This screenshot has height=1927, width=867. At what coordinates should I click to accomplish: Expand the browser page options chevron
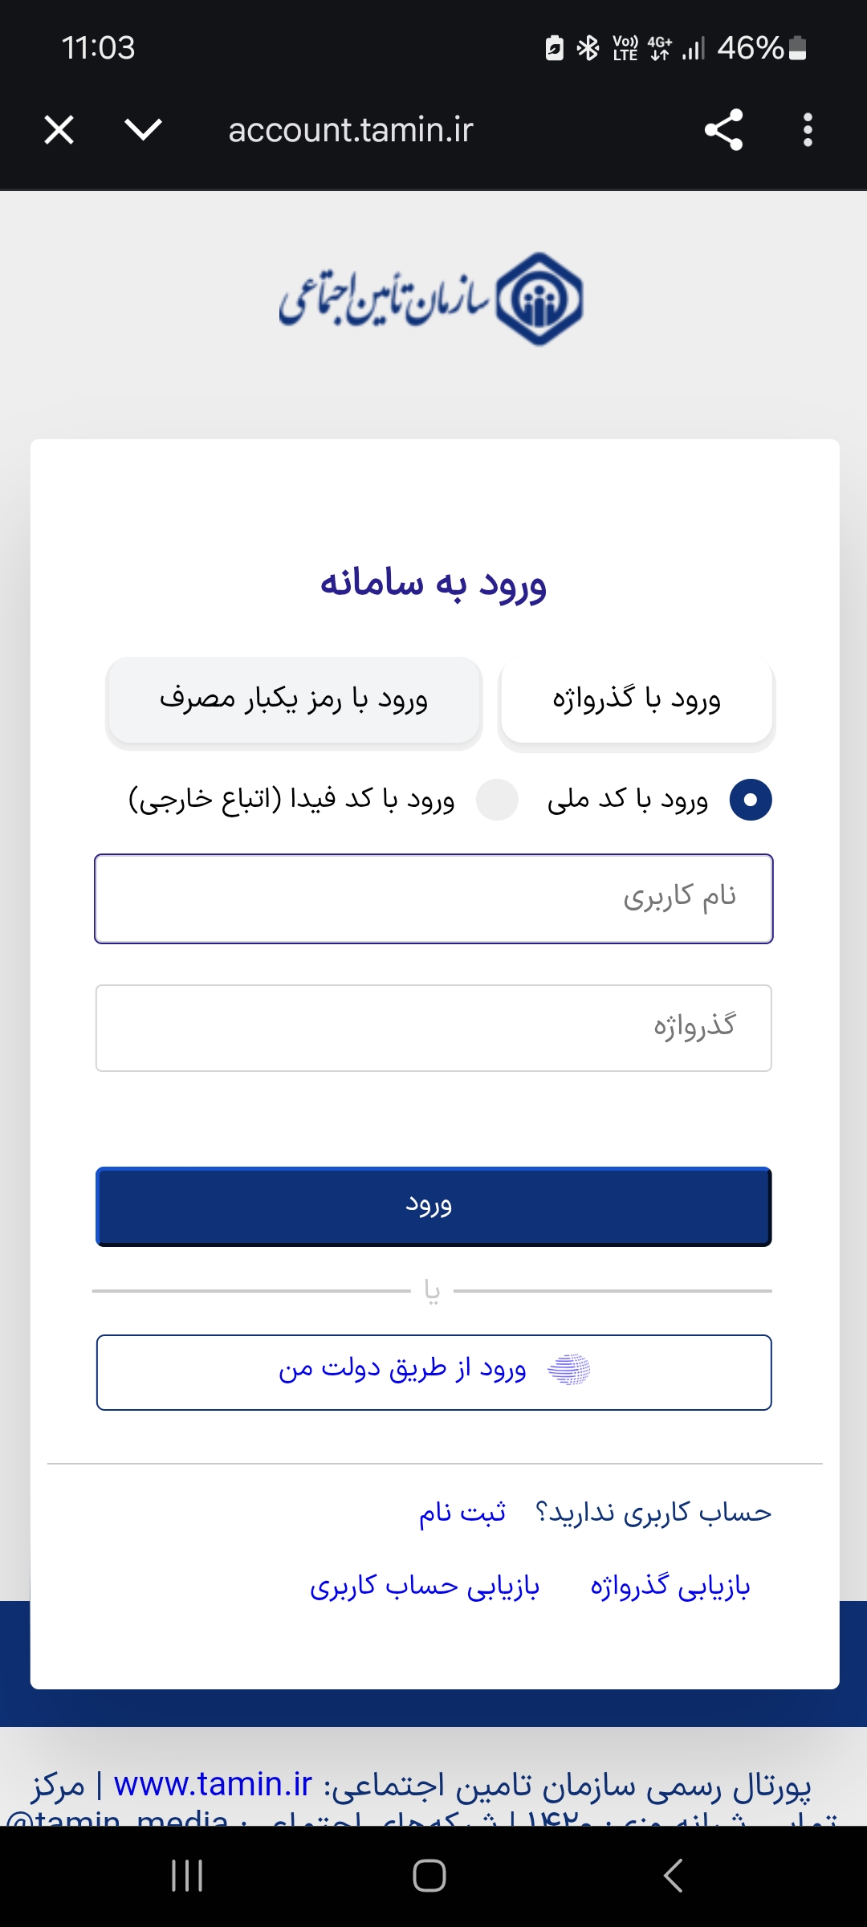pos(144,130)
